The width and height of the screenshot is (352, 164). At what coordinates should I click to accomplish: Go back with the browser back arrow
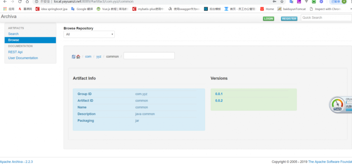5,1
